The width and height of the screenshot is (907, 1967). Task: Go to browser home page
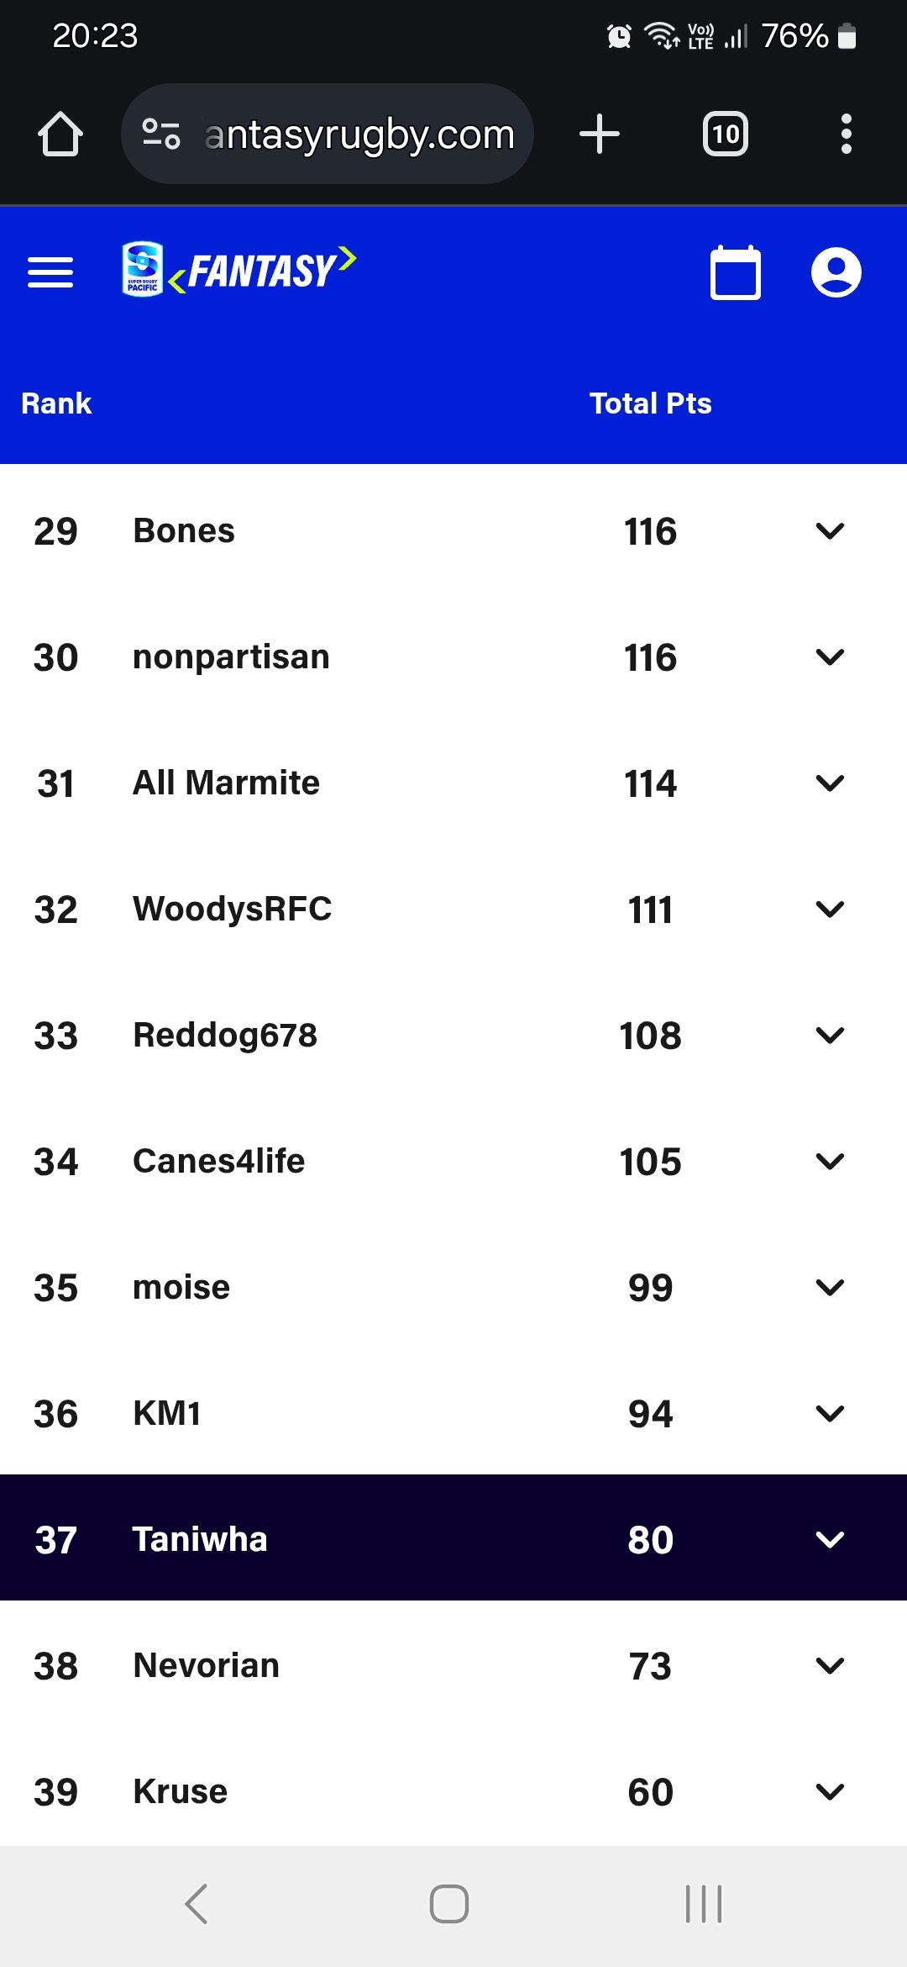[60, 134]
